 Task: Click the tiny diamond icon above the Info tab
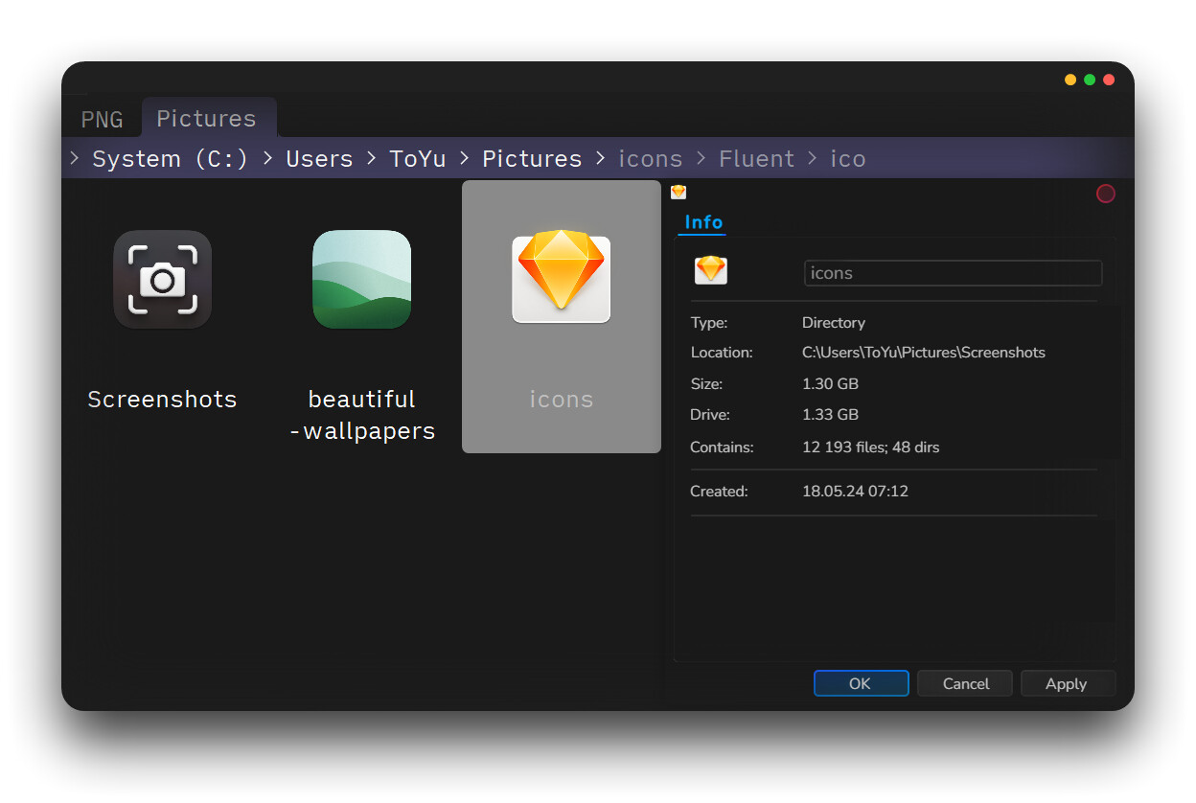(678, 192)
